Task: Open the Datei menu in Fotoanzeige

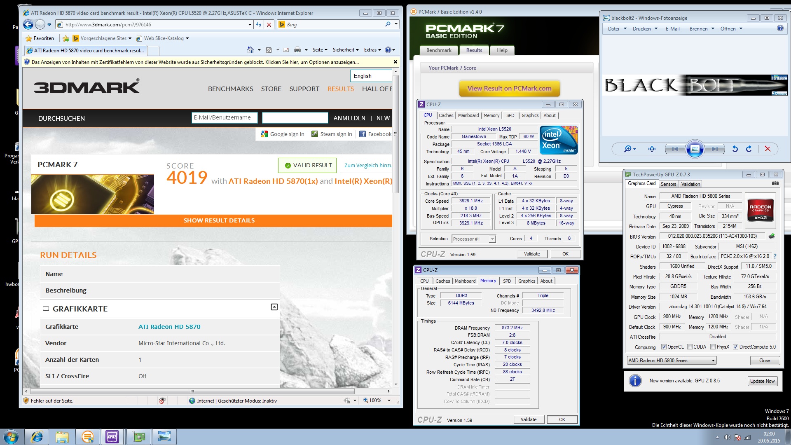Action: tap(617, 29)
